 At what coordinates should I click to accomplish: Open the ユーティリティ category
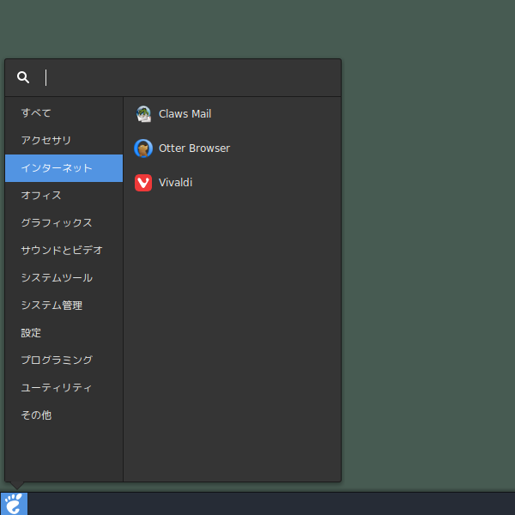pyautogui.click(x=64, y=388)
